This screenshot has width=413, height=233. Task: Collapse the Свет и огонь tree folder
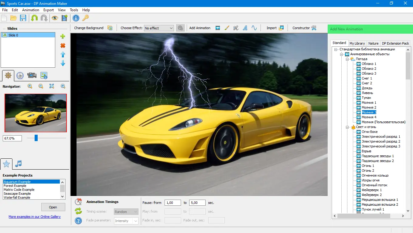point(348,127)
